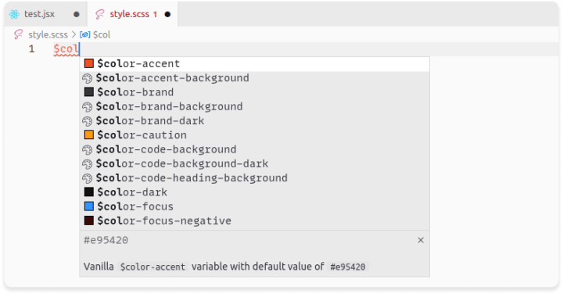The width and height of the screenshot is (563, 294).
Task: Open the style.scss breadcrumb dropdown
Action: tap(48, 35)
